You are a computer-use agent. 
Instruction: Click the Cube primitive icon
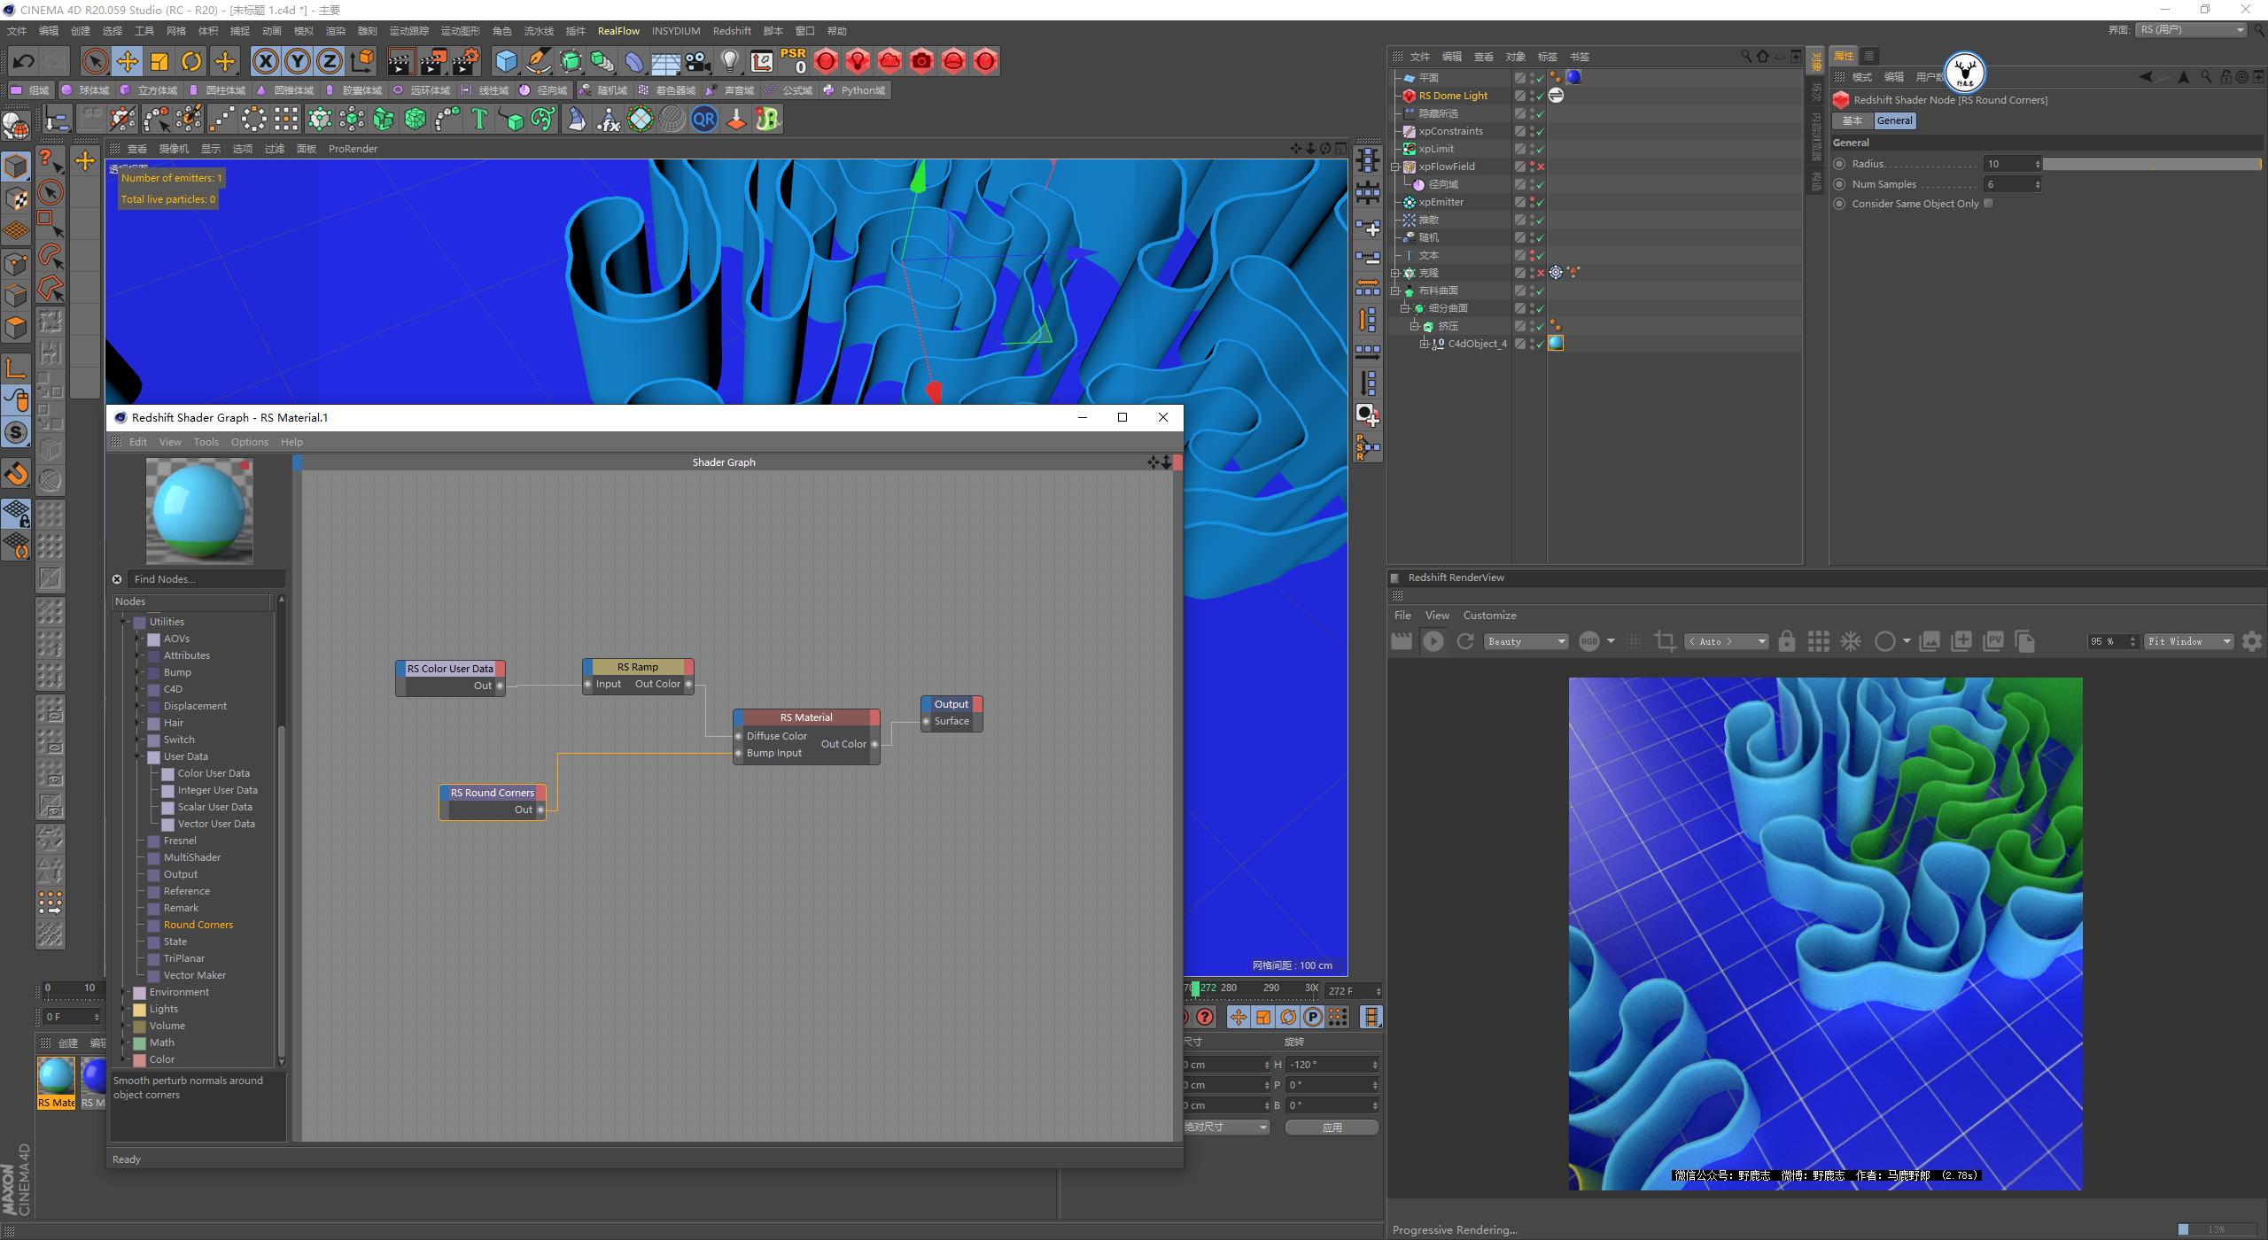point(507,60)
